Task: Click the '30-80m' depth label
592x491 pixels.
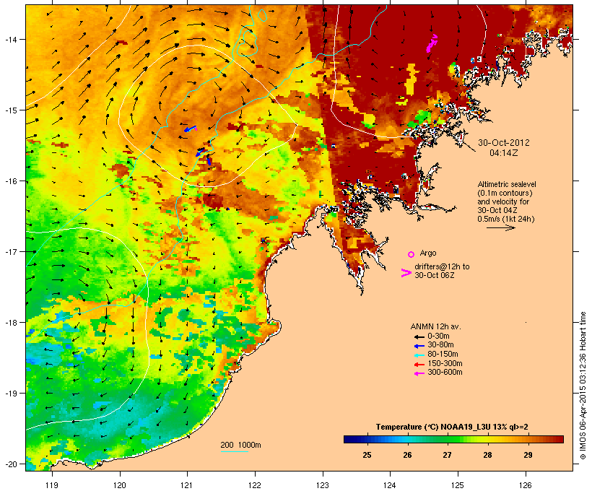Action: point(440,345)
